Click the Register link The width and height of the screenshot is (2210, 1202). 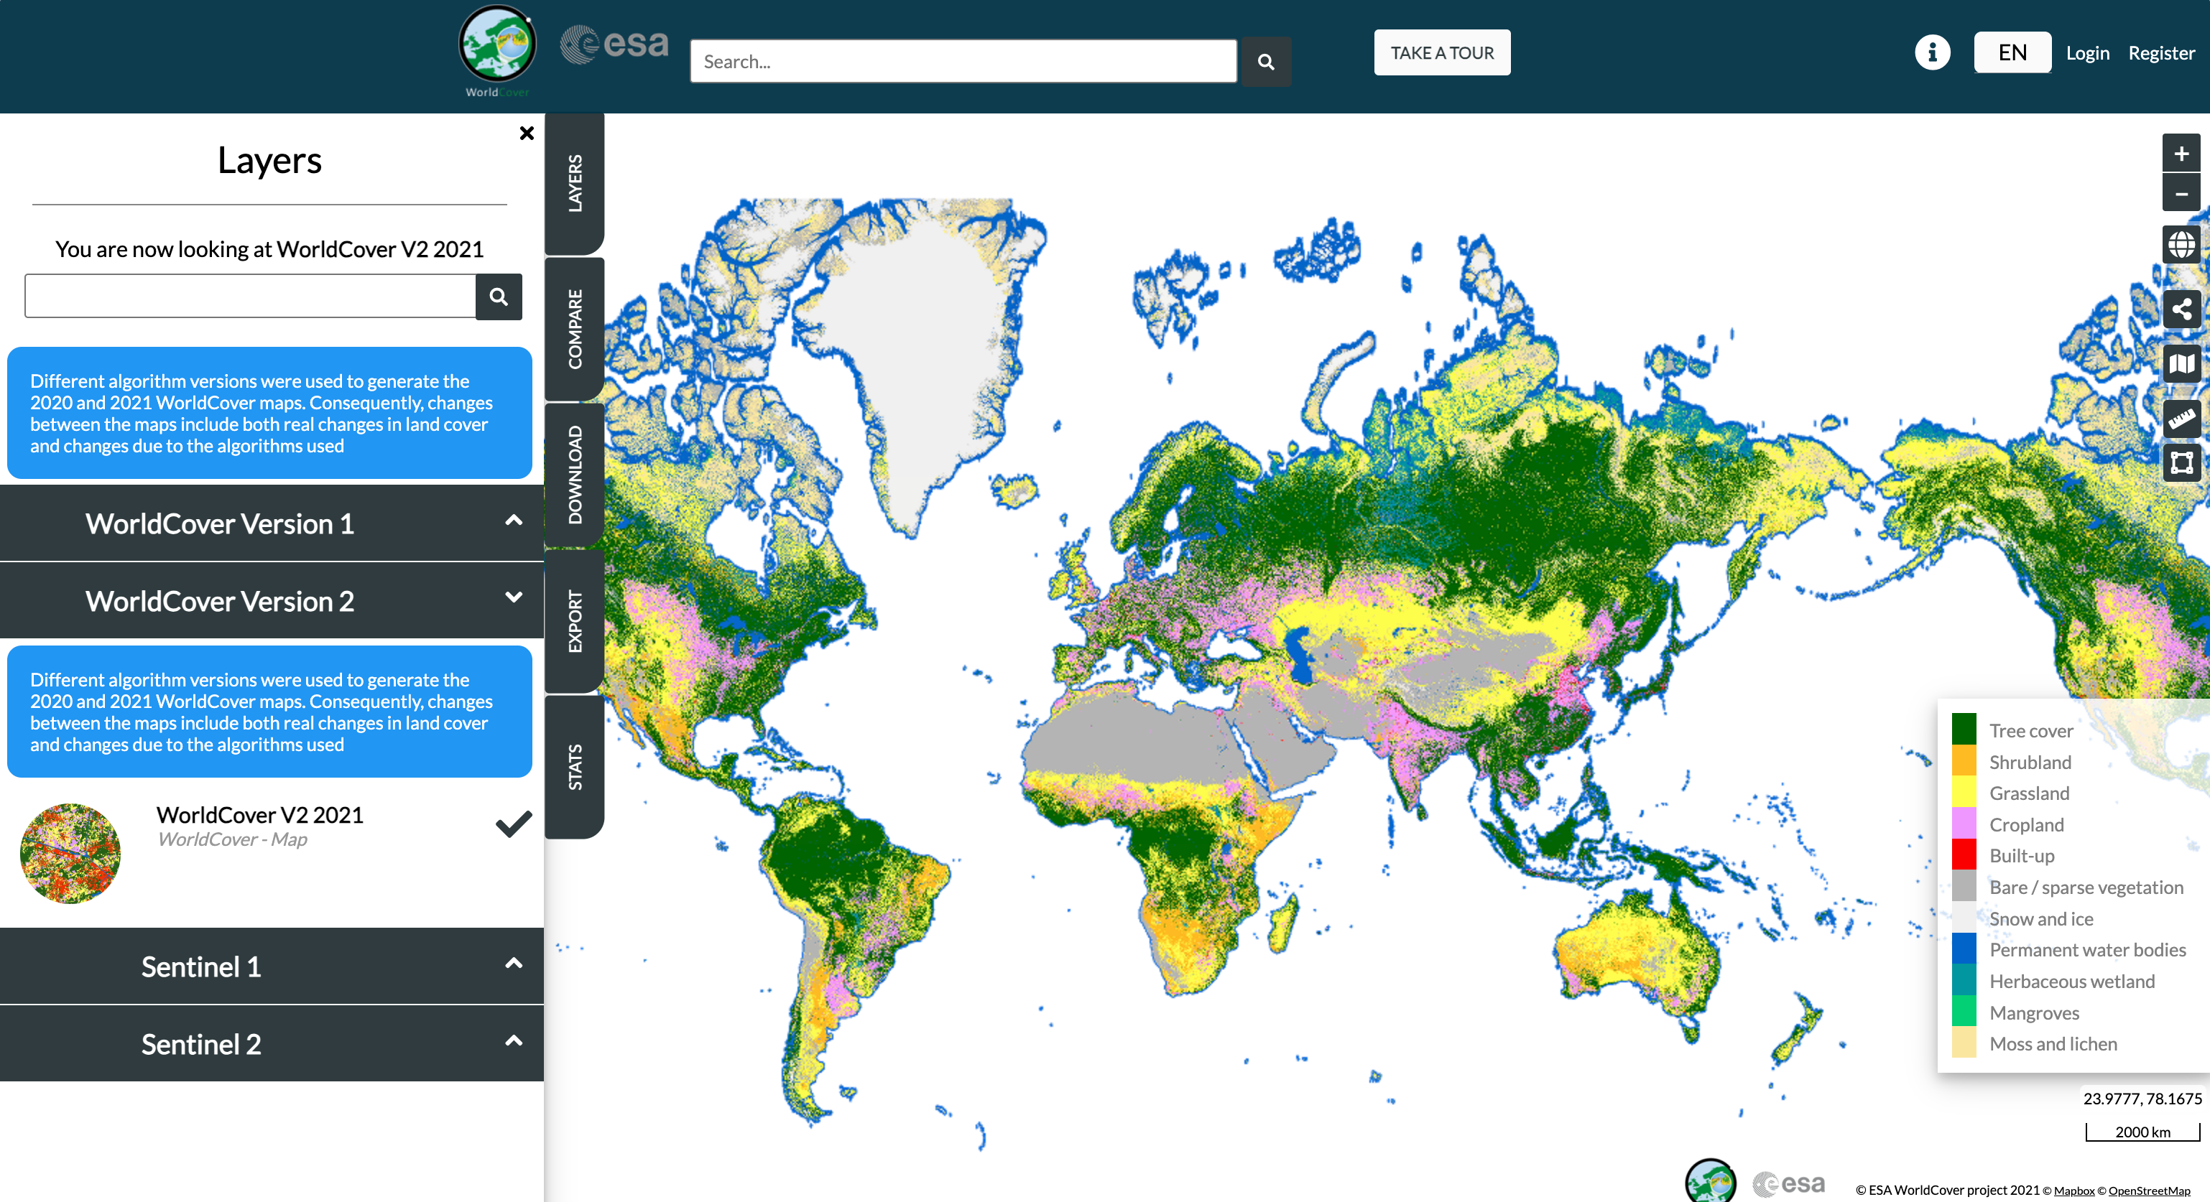[x=2161, y=53]
